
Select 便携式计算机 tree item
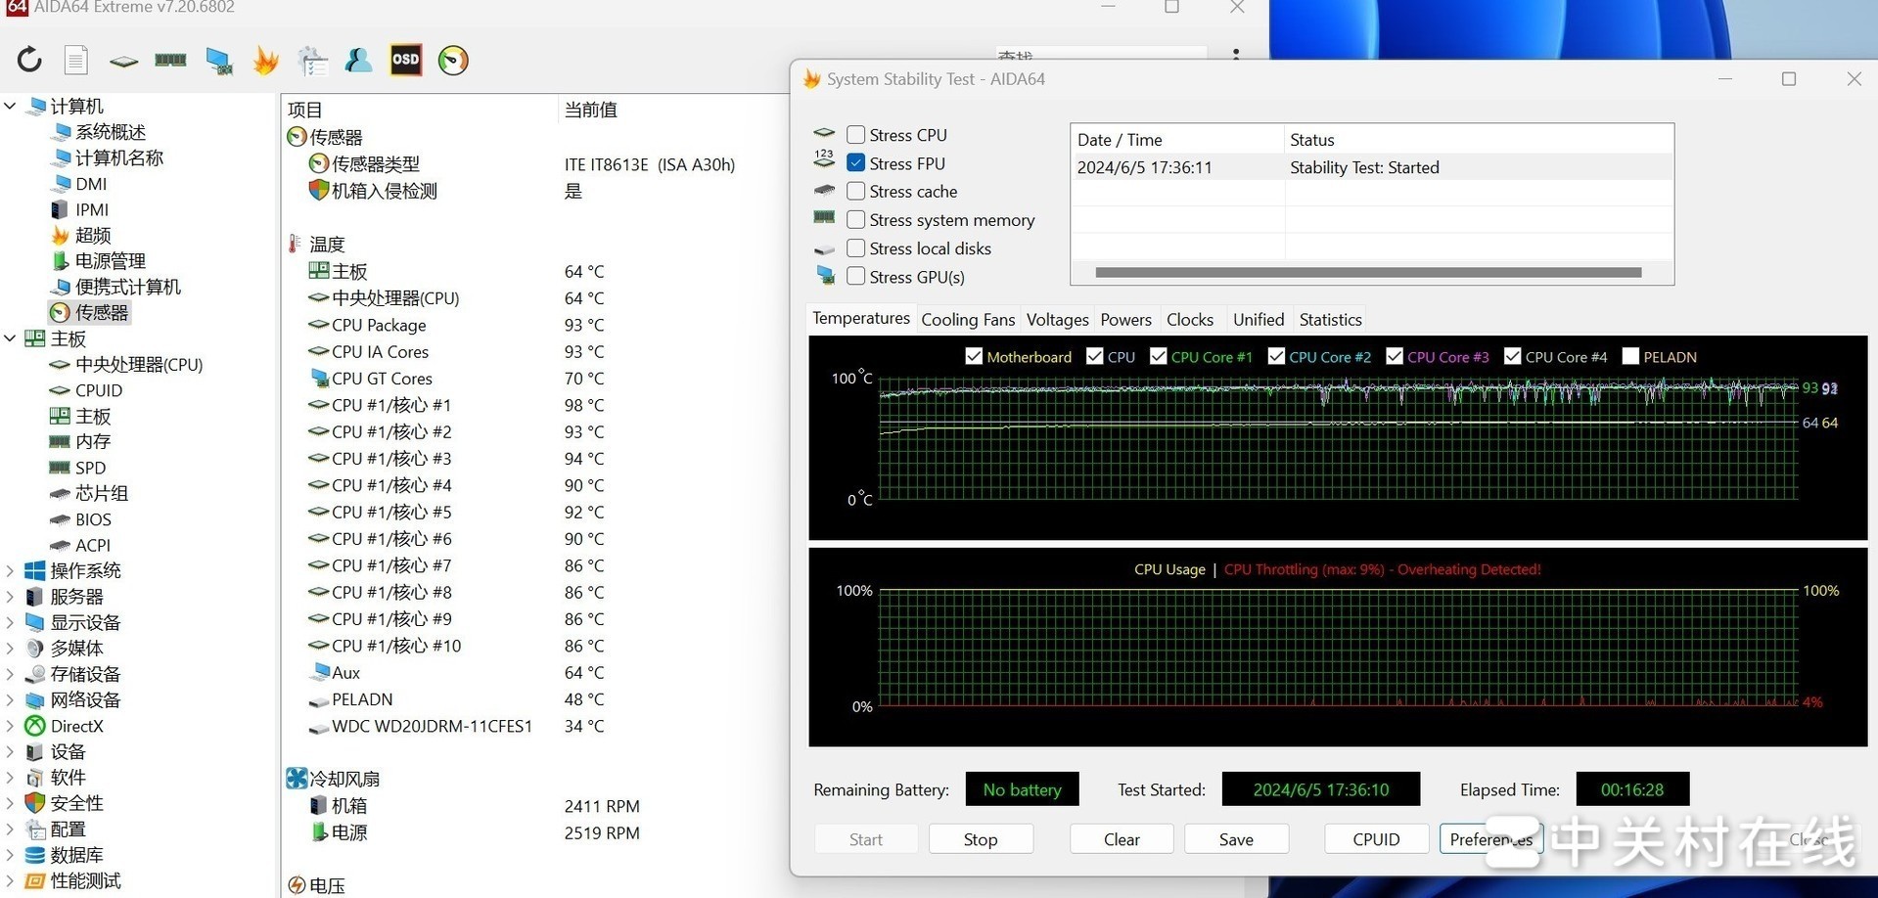128,287
